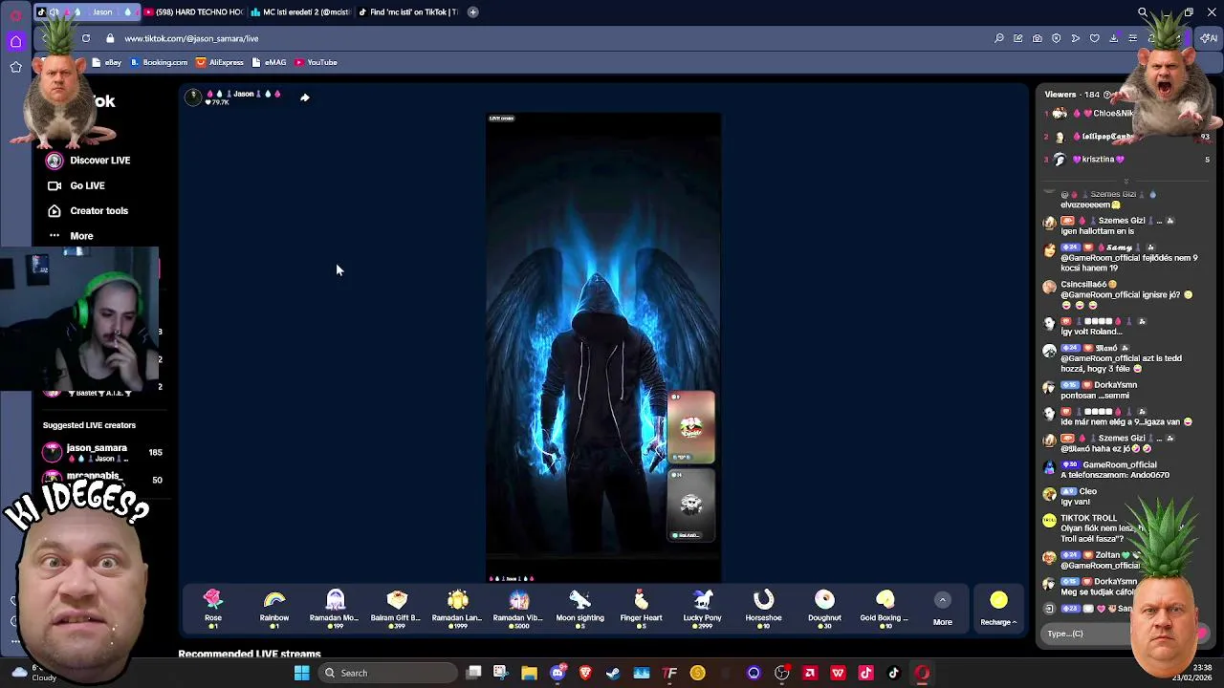
Task: Send a Doughnut gift
Action: (x=824, y=607)
